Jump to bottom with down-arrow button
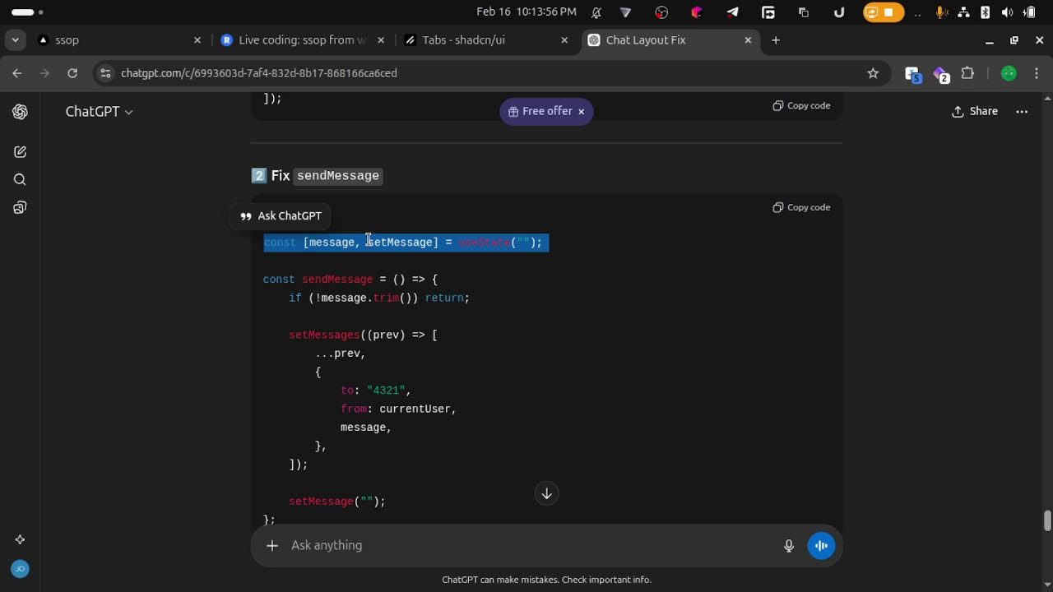Screen dimensions: 1053x592 pyautogui.click(x=546, y=493)
